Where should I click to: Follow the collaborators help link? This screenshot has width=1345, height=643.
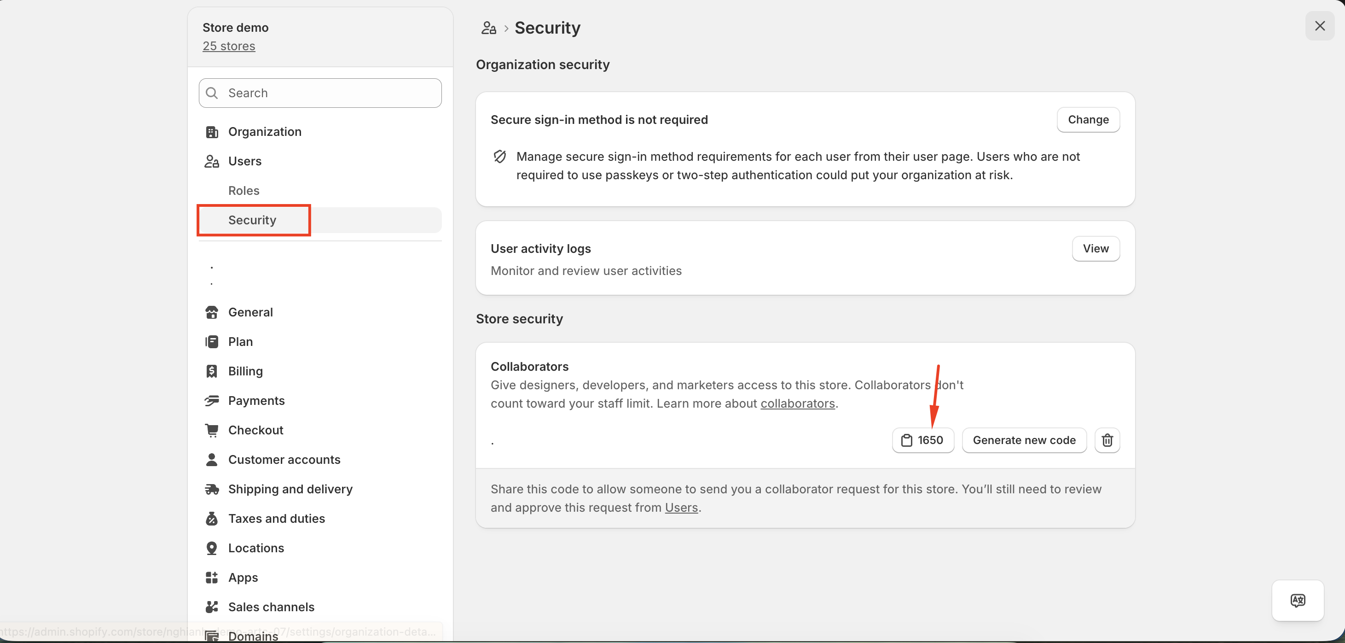click(797, 404)
